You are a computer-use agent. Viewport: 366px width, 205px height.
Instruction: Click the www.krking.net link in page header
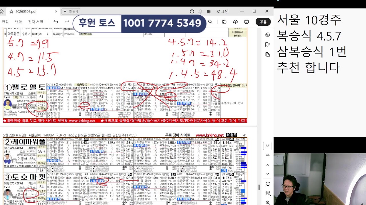click(x=210, y=135)
